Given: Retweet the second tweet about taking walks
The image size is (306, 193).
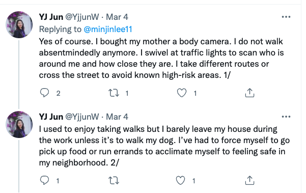Looking at the screenshot, I should point(114,180).
